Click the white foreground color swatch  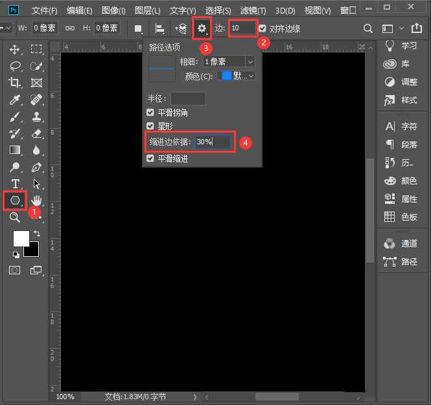(x=21, y=239)
